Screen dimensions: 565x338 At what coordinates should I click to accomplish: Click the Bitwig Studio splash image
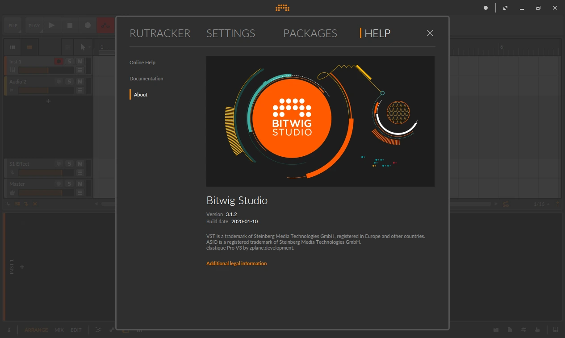pos(320,121)
